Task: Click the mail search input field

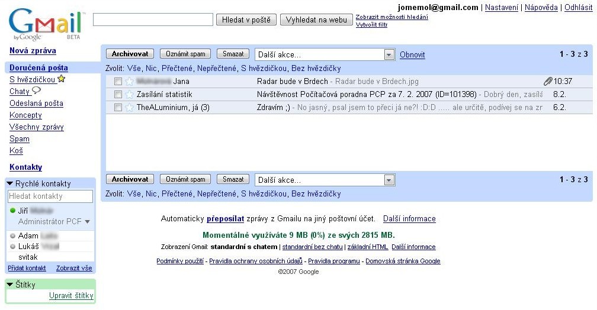Action: [153, 20]
